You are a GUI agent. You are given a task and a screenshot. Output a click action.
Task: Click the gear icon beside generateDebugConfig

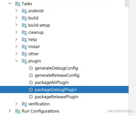31,68
